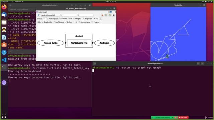This screenshot has width=214, height=120.
Task: Refresh the ROS graph in rqt_graph
Action: click(x=39, y=15)
